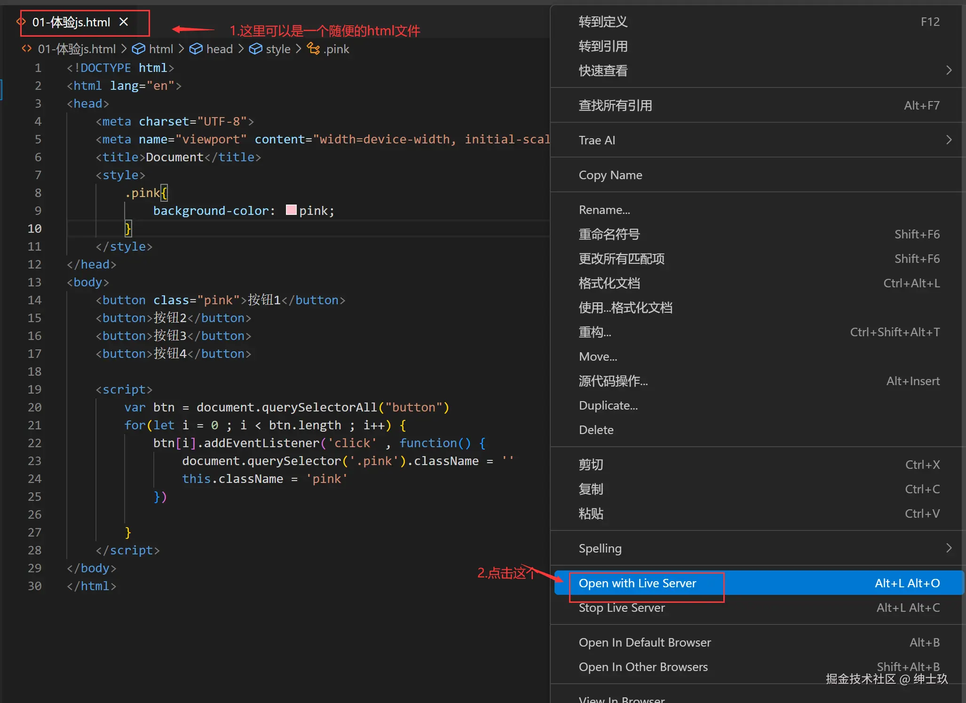Choose 复制 from context menu
Screen dimensions: 966x703
[x=758, y=489]
